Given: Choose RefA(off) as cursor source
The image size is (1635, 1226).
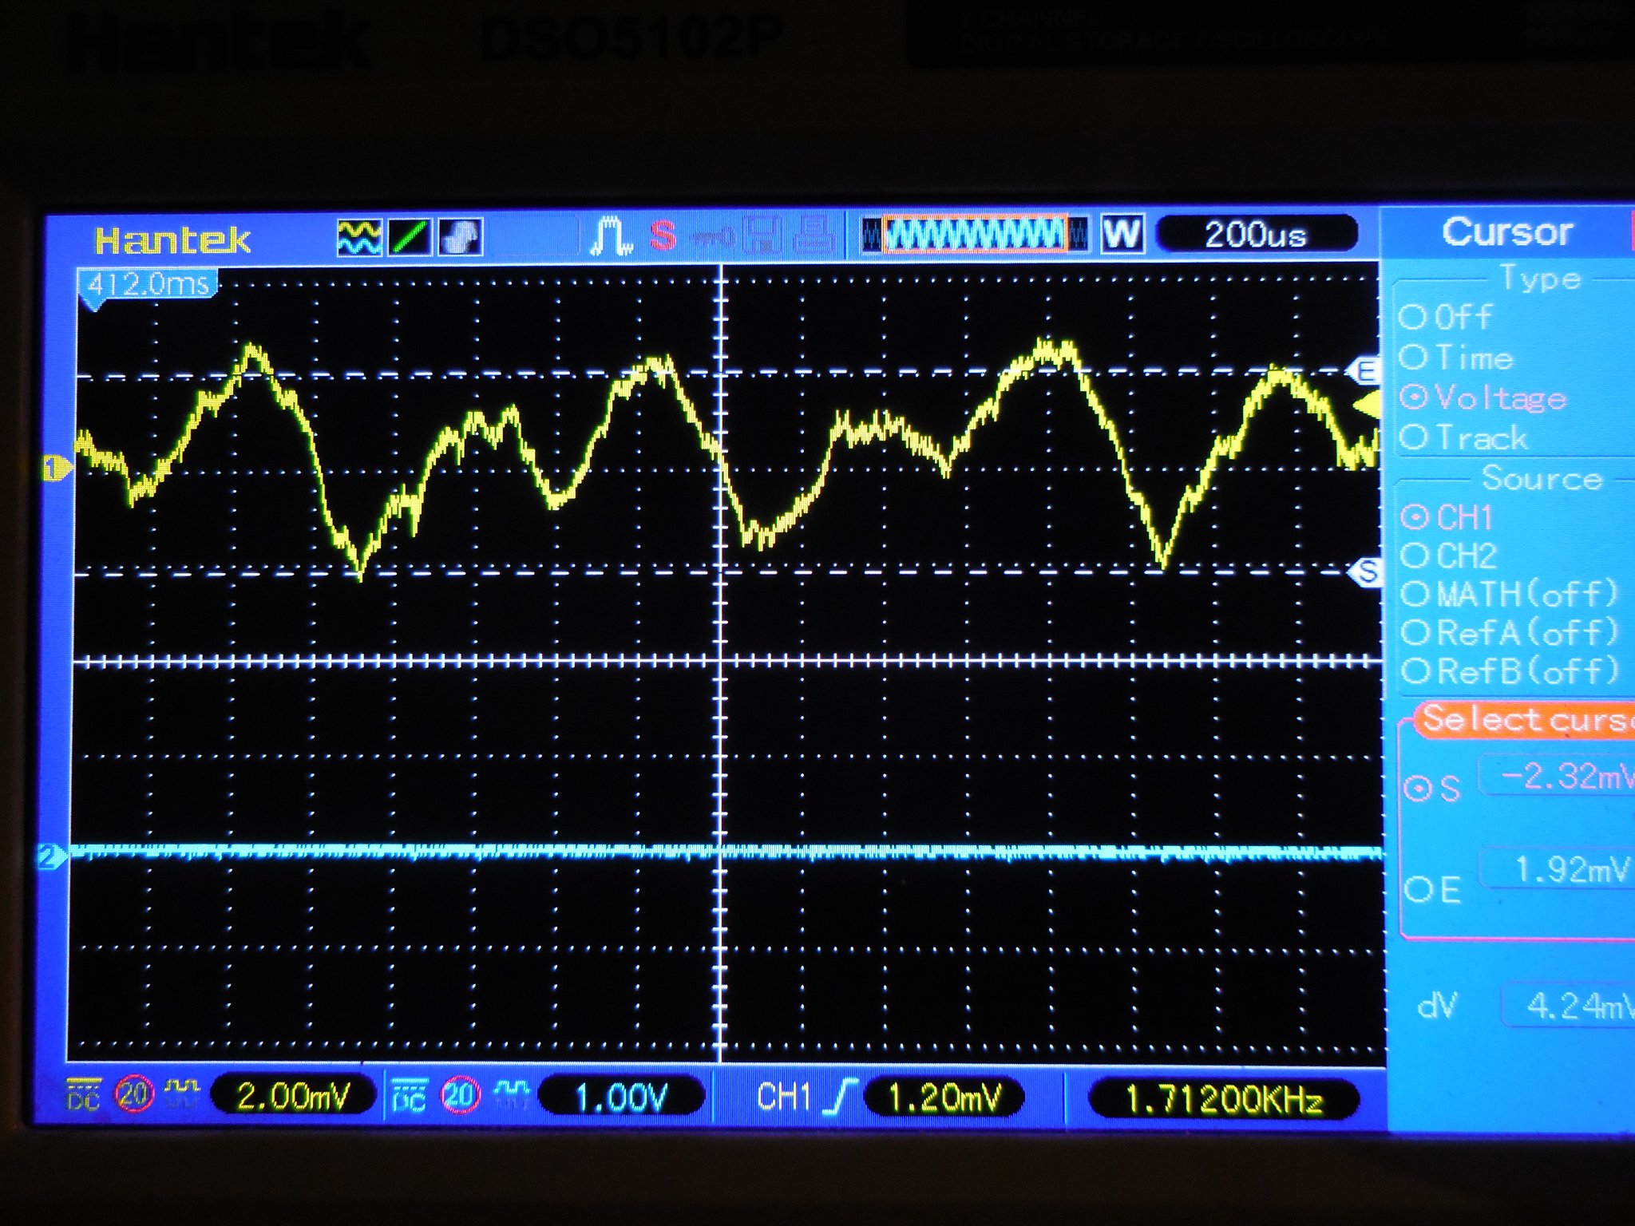Looking at the screenshot, I should [1509, 632].
